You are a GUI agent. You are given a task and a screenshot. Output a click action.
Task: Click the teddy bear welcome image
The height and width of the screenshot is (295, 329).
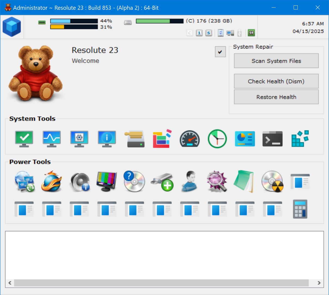pyautogui.click(x=36, y=73)
